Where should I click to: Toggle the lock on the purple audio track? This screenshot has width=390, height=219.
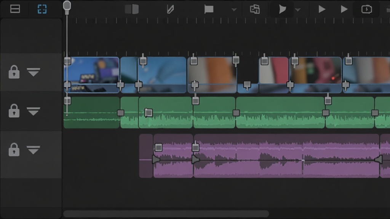[14, 149]
